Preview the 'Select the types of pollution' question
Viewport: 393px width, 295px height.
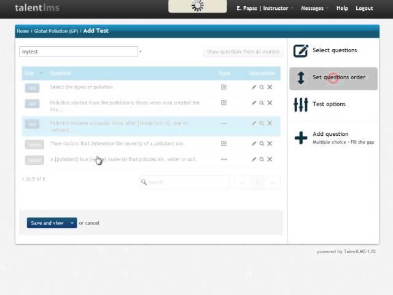[x=262, y=87]
